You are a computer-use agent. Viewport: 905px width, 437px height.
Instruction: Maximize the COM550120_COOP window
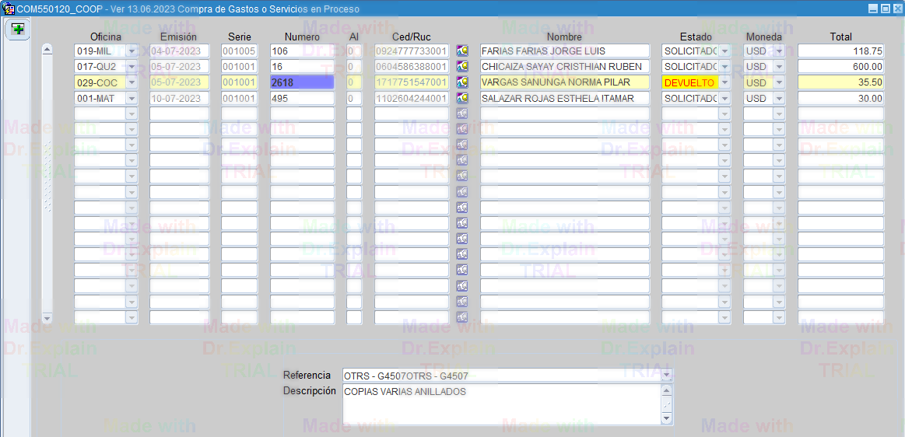coord(886,9)
